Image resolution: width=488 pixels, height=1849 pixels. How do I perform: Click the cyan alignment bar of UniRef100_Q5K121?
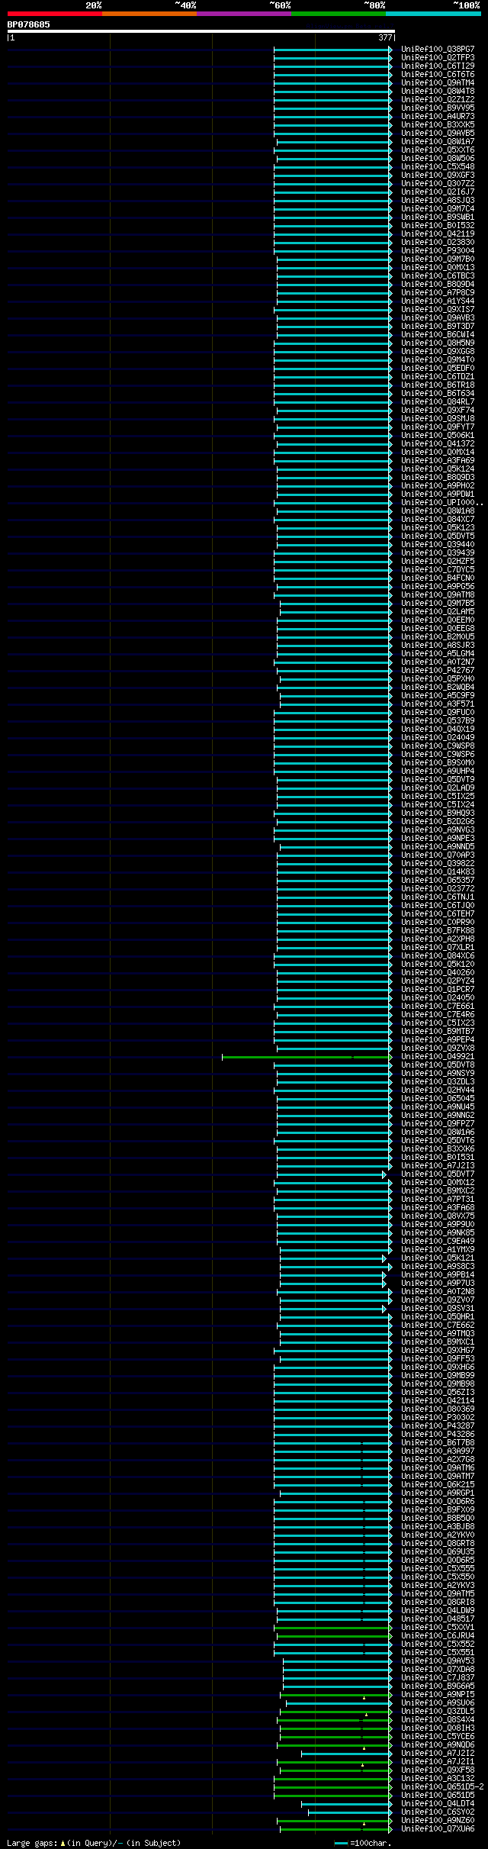click(x=333, y=1258)
